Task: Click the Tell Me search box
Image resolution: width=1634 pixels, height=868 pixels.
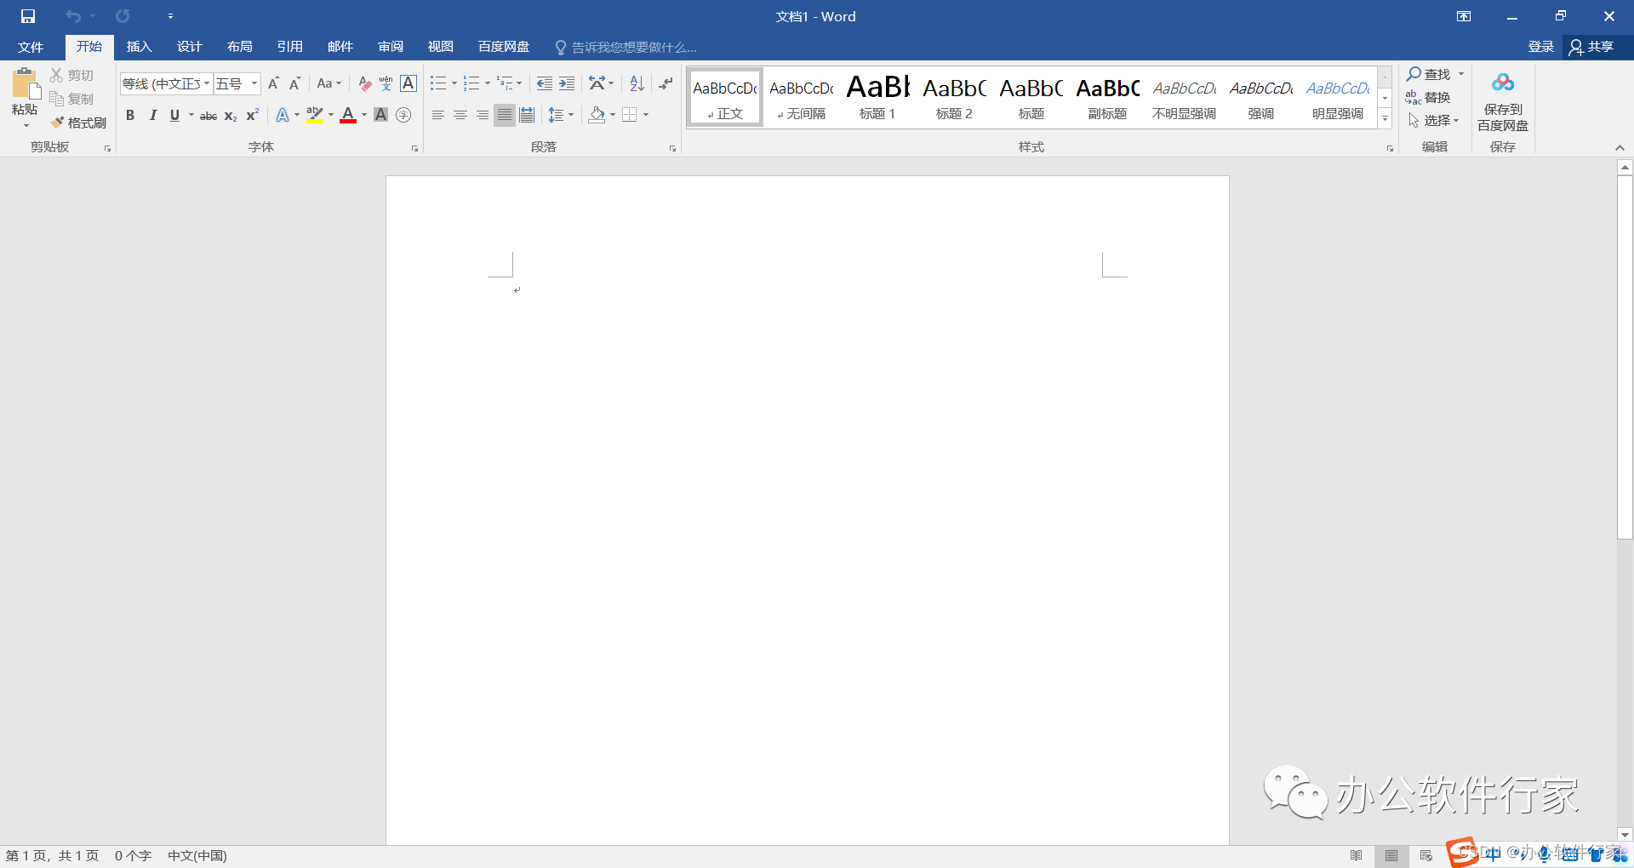Action: 626,47
